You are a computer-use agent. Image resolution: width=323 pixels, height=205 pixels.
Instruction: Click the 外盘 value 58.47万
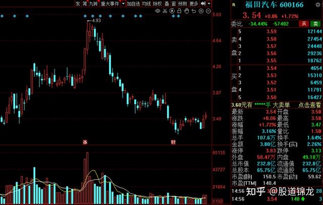[x=266, y=157]
